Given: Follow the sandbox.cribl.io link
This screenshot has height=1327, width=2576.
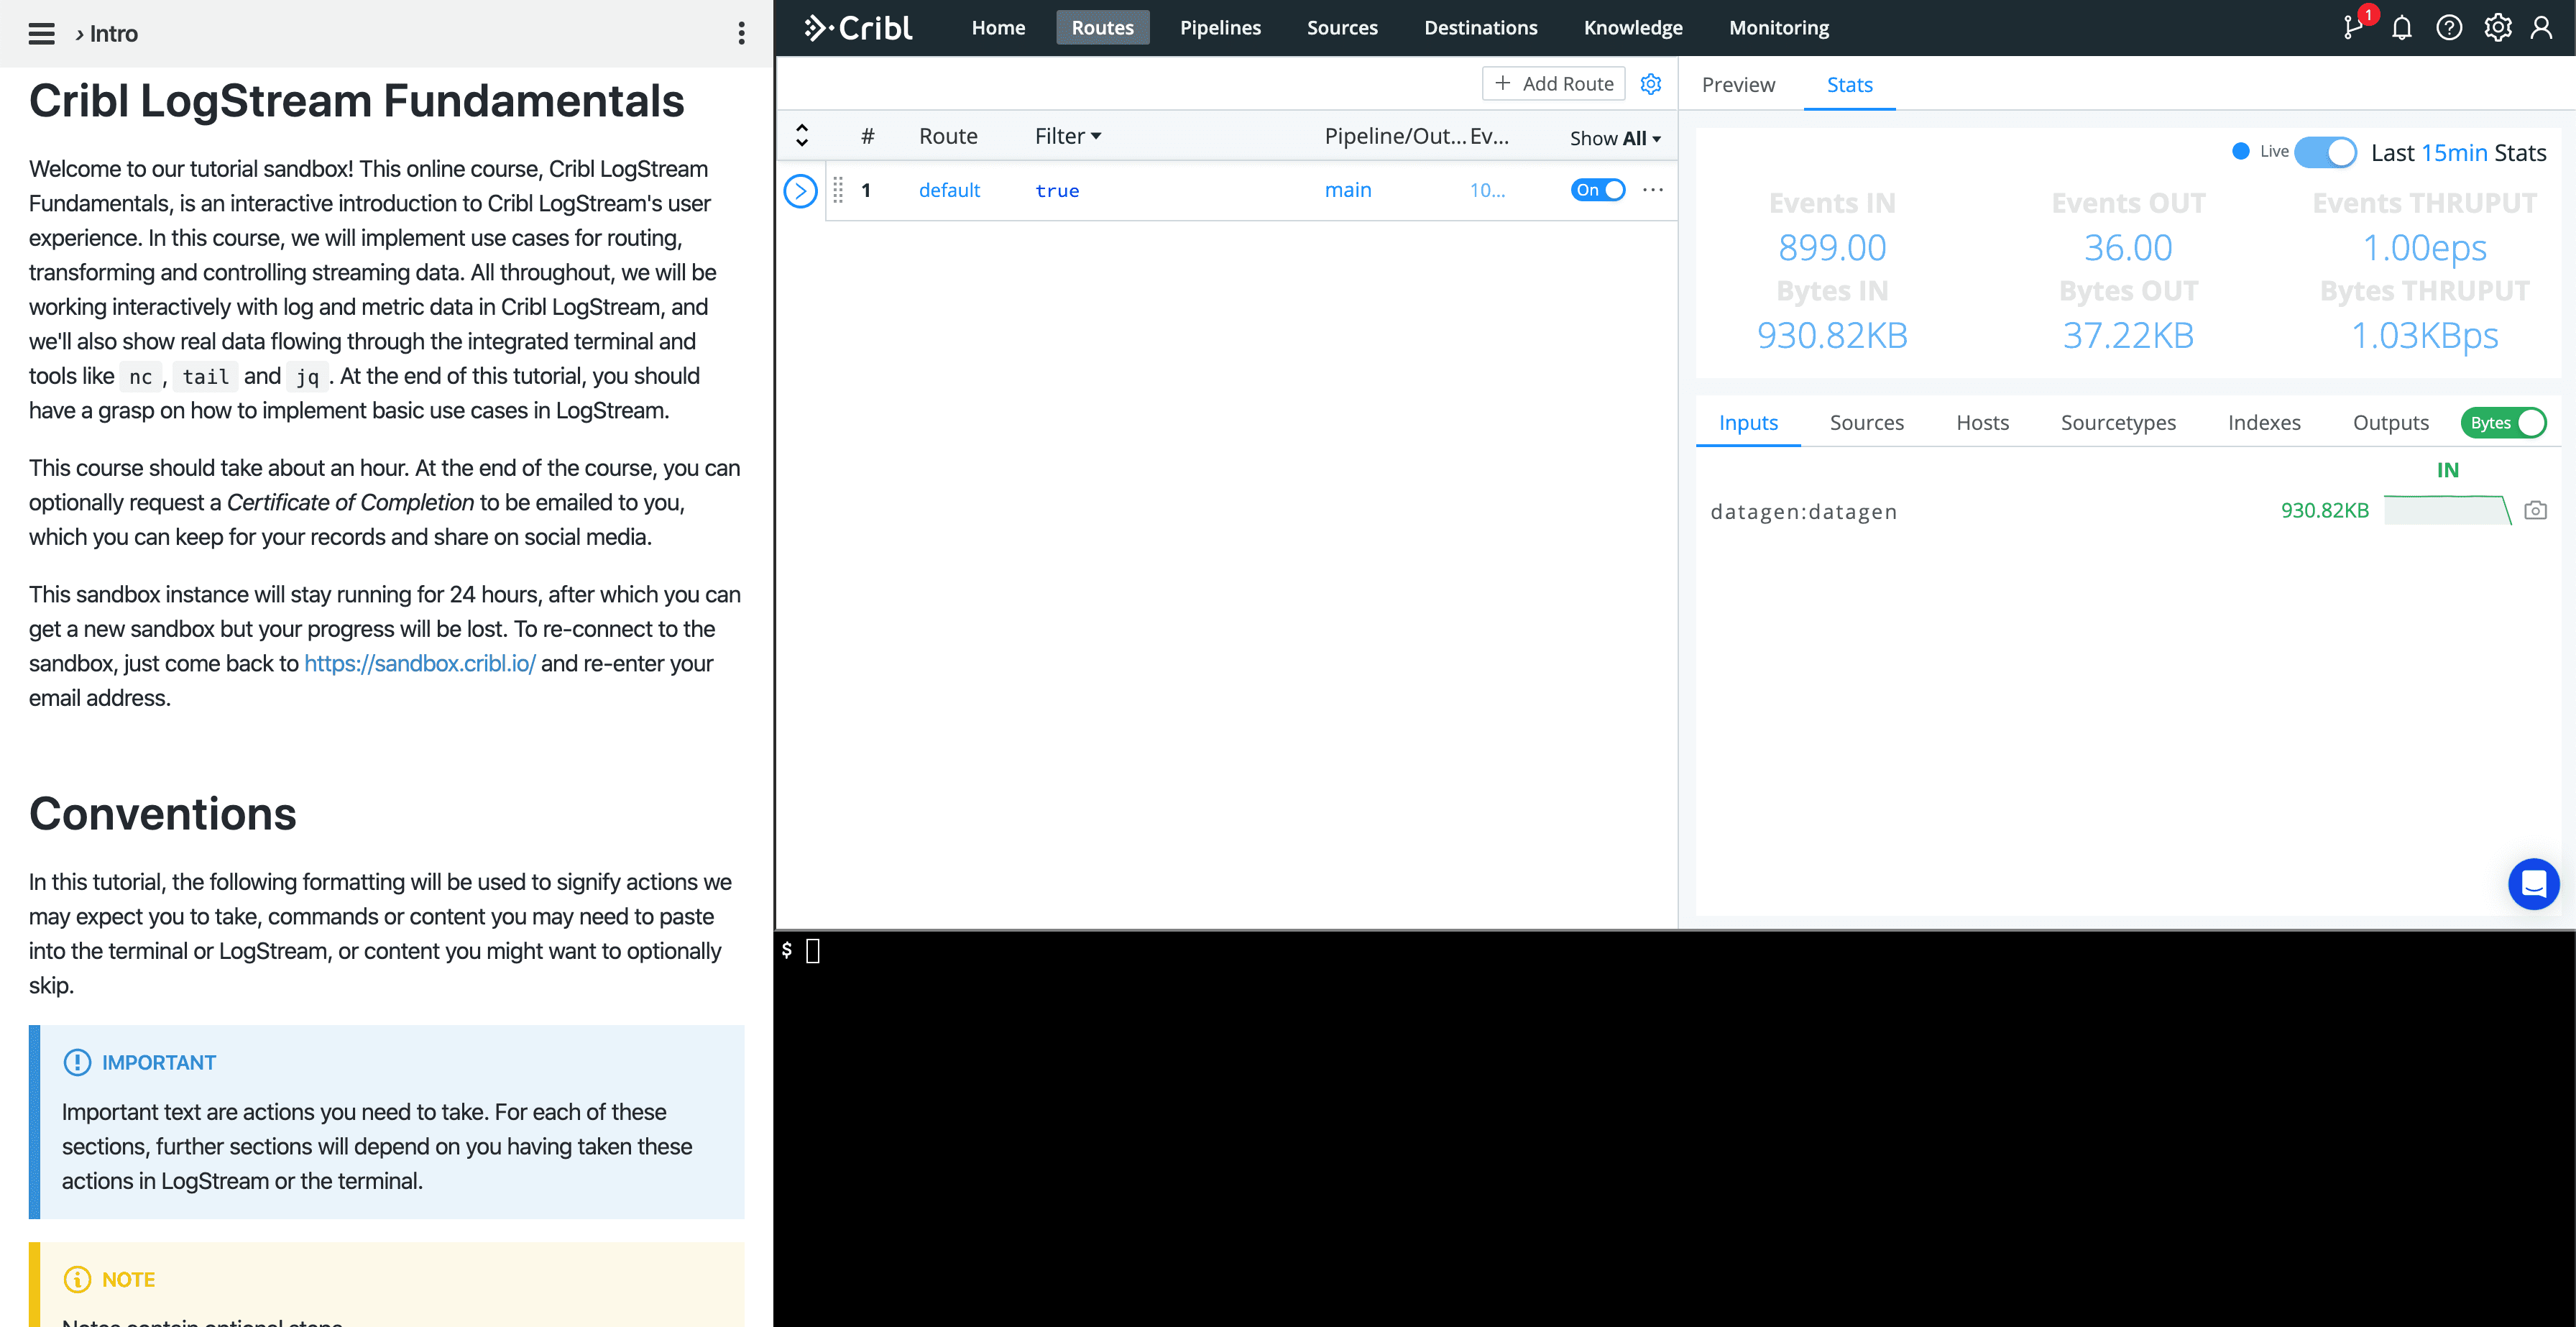Looking at the screenshot, I should (420, 663).
